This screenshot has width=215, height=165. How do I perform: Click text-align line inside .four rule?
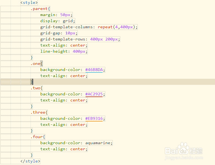[x=64, y=149]
